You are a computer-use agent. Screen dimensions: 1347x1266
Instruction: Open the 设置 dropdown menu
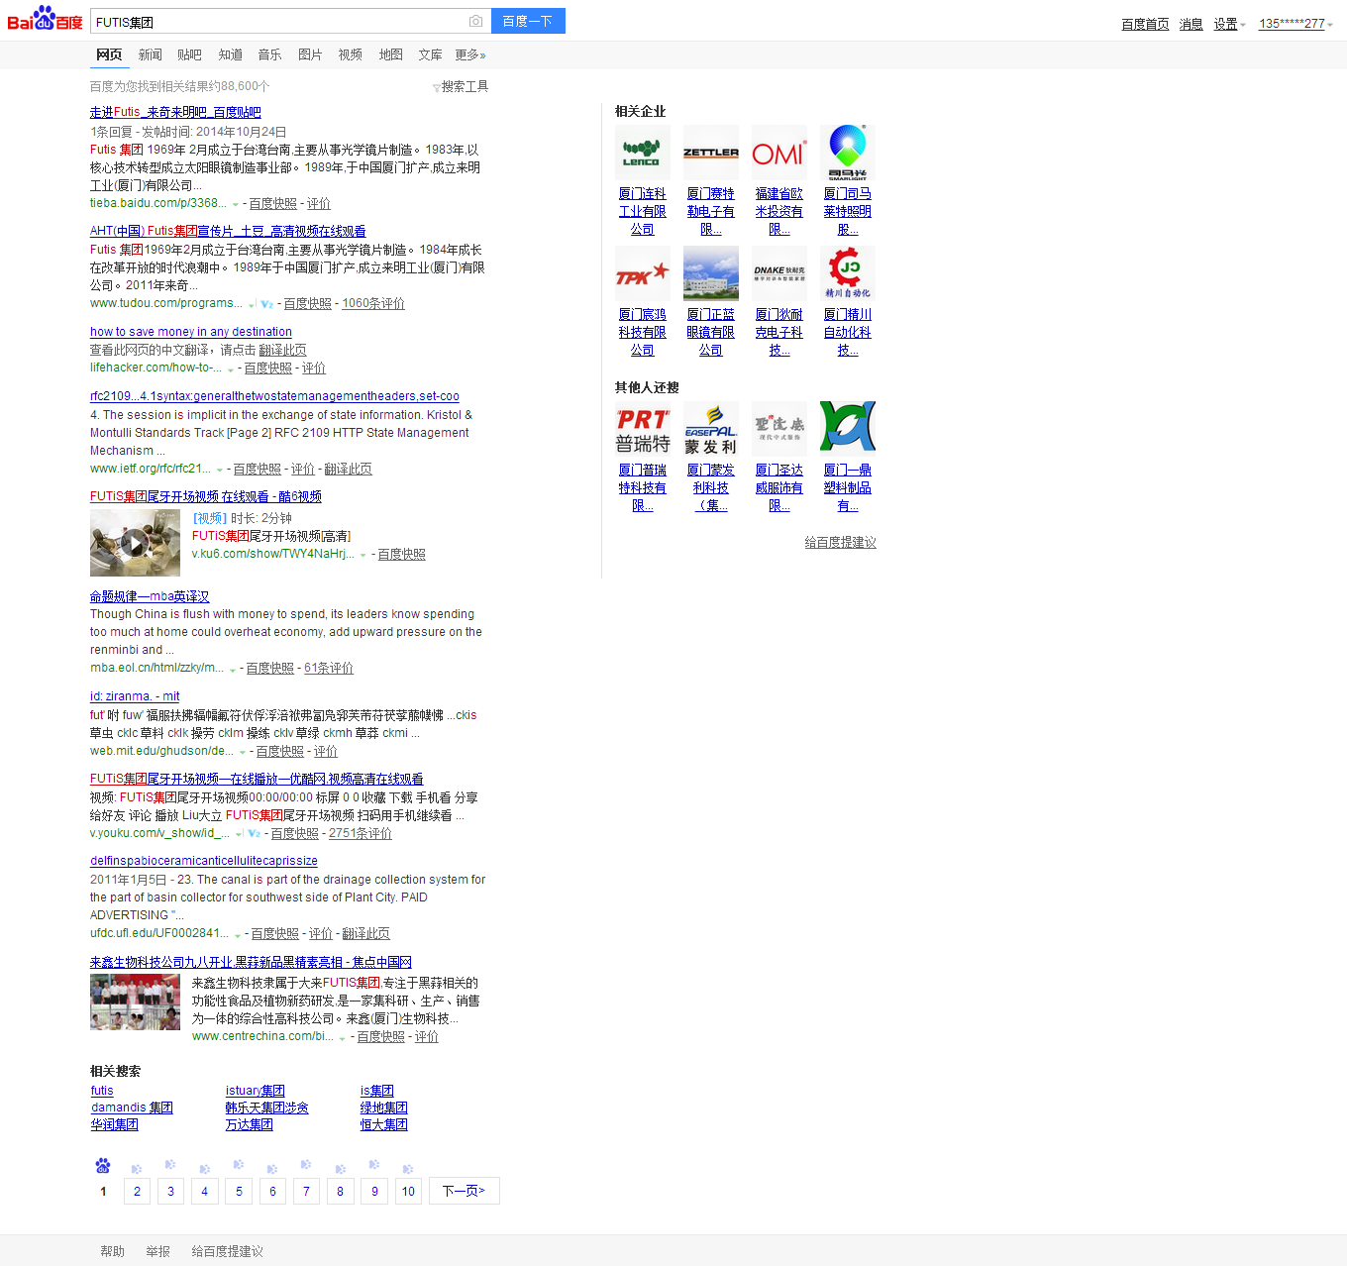point(1229,24)
